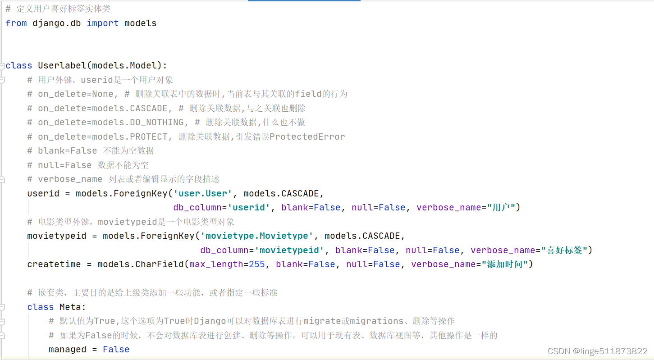The image size is (654, 360).
Task: Click the word ProtectedError
Action: pyautogui.click(x=307, y=137)
